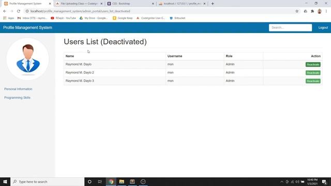Show hidden system tray icons

tap(281, 181)
